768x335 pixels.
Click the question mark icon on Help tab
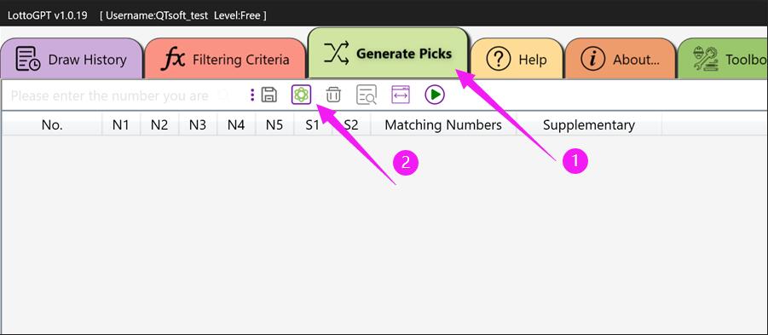[x=498, y=60]
